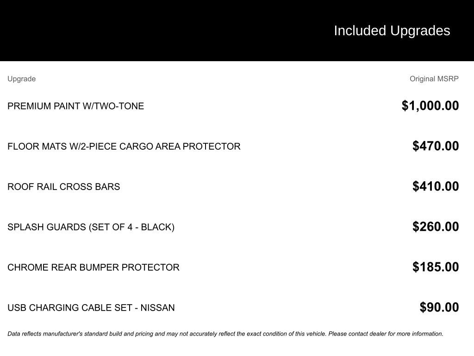The height and width of the screenshot is (356, 474).
Task: Click the word 'Included' in the header
Action: (x=360, y=31)
